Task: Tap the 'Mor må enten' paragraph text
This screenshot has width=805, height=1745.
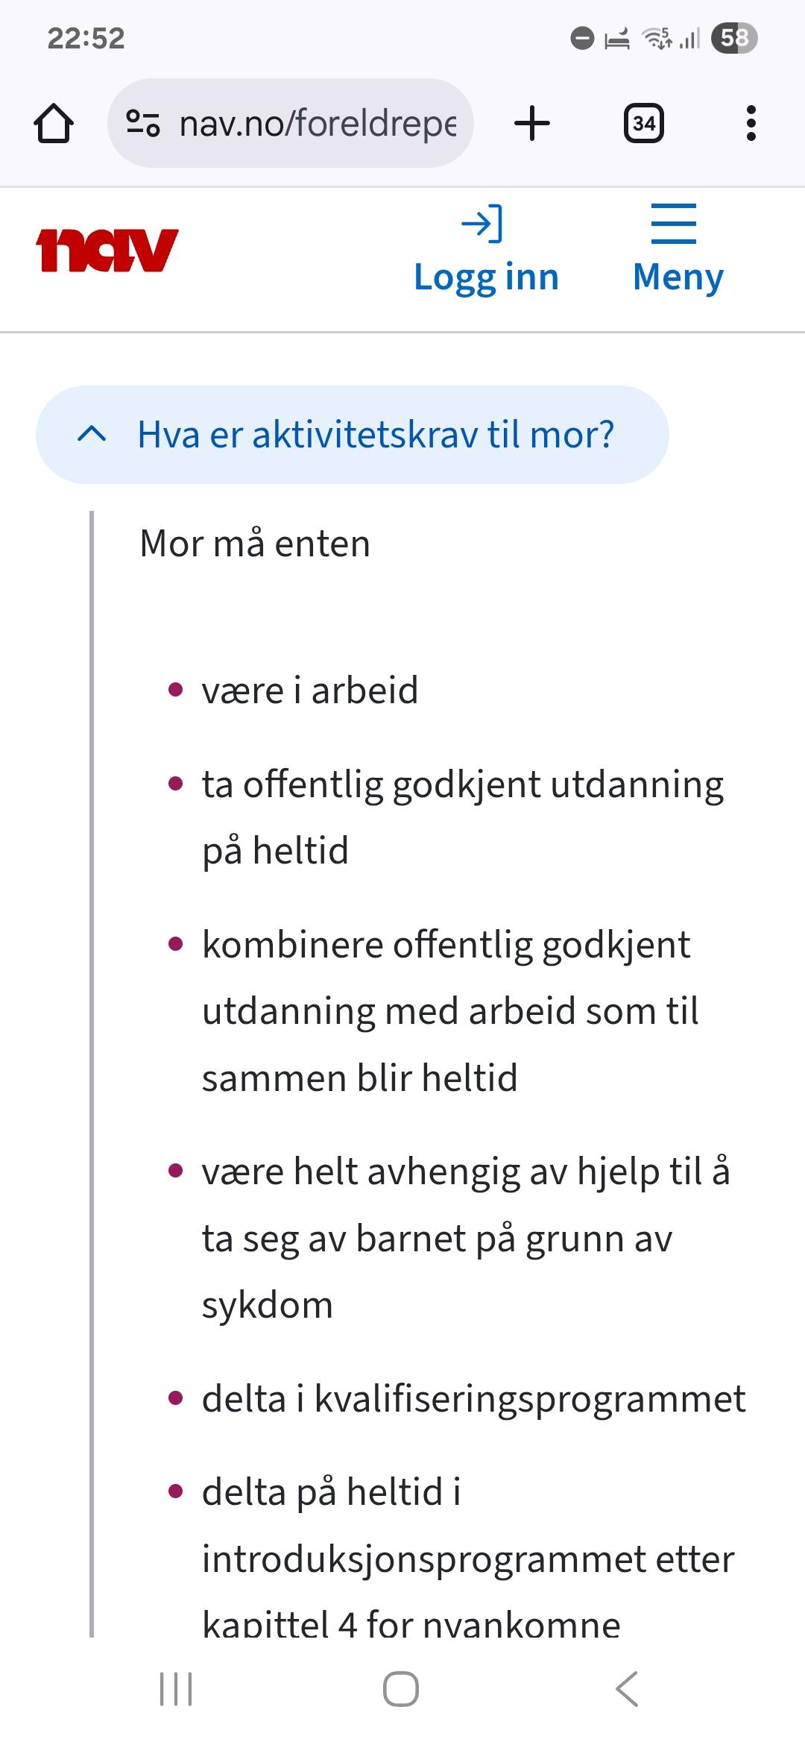Action: point(255,544)
